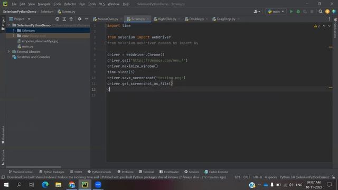Open Windows Start menu
The image size is (338, 190).
6,185
